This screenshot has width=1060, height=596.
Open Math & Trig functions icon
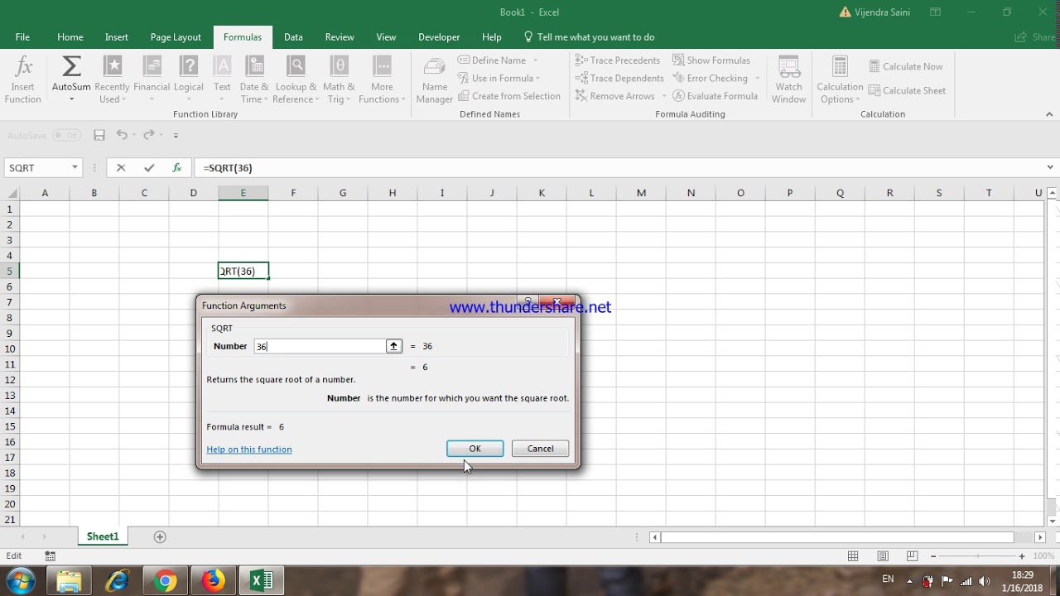coord(339,66)
